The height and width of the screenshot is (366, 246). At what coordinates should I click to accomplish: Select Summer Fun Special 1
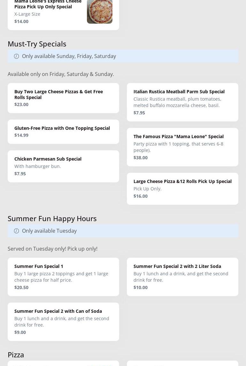[x=63, y=277]
